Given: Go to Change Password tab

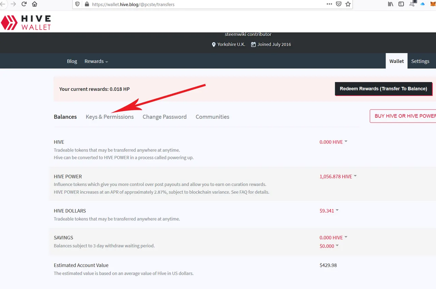Looking at the screenshot, I should point(165,117).
